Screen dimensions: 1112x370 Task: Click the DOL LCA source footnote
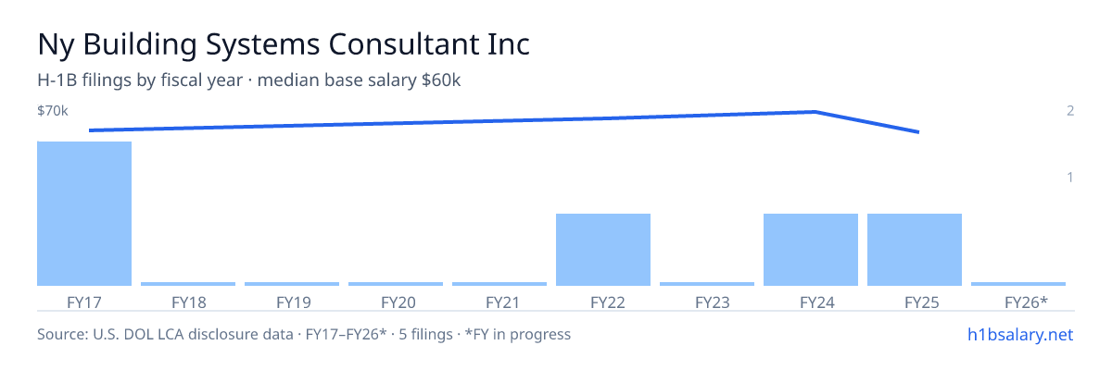pyautogui.click(x=304, y=334)
